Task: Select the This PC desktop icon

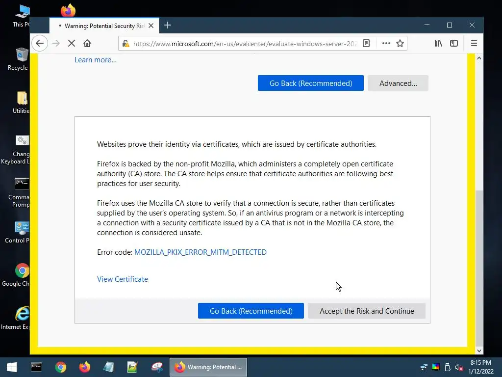Action: [x=21, y=16]
